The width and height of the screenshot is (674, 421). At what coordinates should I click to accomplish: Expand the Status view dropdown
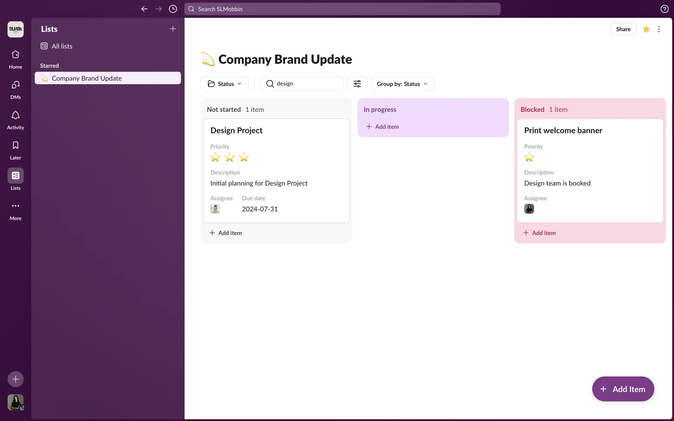[x=225, y=84]
